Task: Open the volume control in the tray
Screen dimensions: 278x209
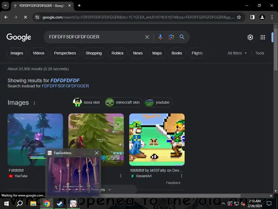Action: coord(243,204)
